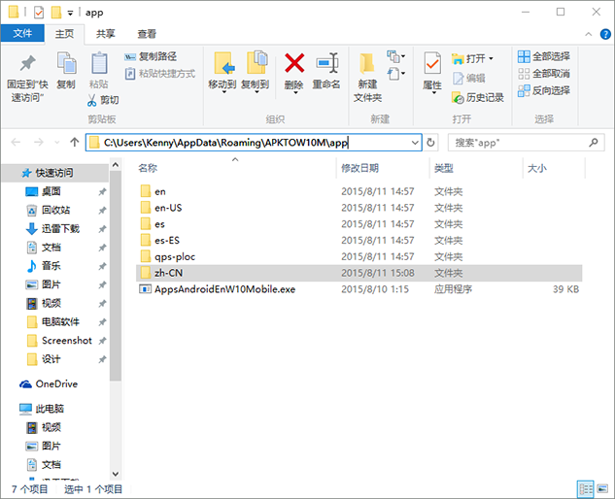Viewport: 615px width, 499px height.
Task: Click Invert selection in the ribbon
Action: click(544, 90)
